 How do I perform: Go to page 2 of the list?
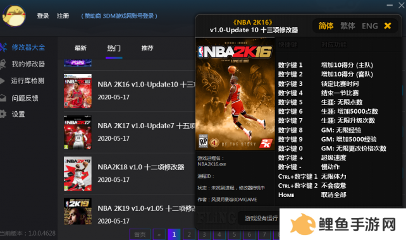pyautogui.click(x=189, y=234)
